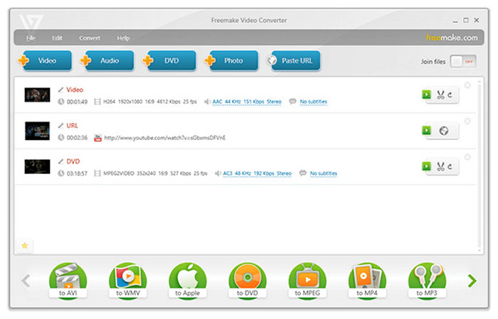Click the to AVI conversion icon
The height and width of the screenshot is (319, 498).
point(68,280)
